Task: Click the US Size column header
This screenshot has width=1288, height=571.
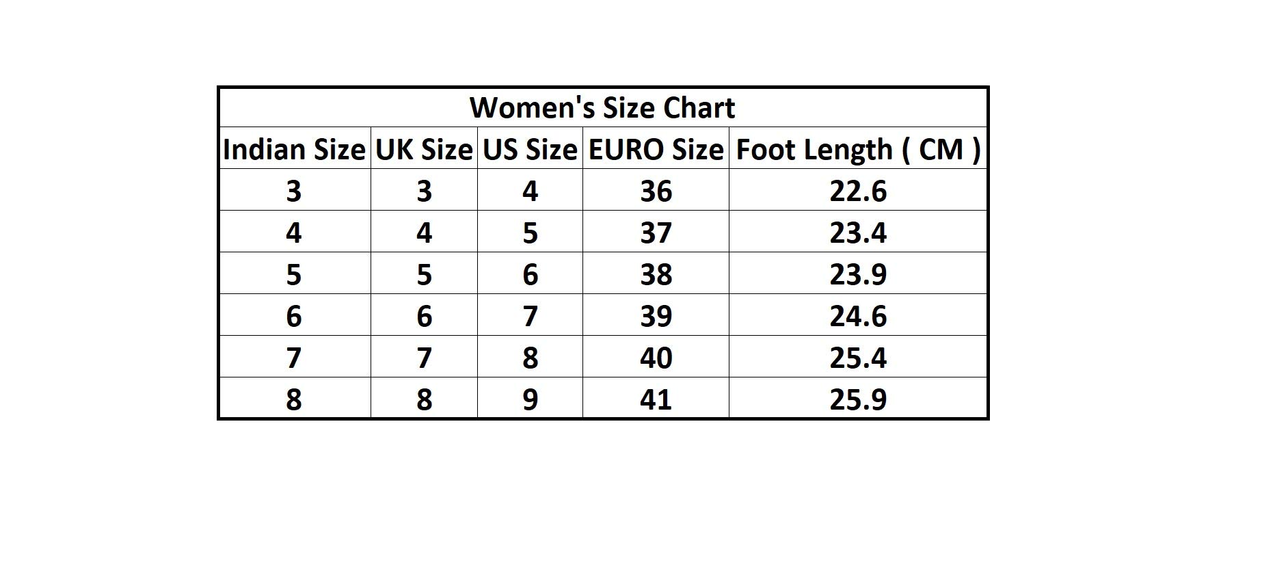Action: pyautogui.click(x=530, y=150)
